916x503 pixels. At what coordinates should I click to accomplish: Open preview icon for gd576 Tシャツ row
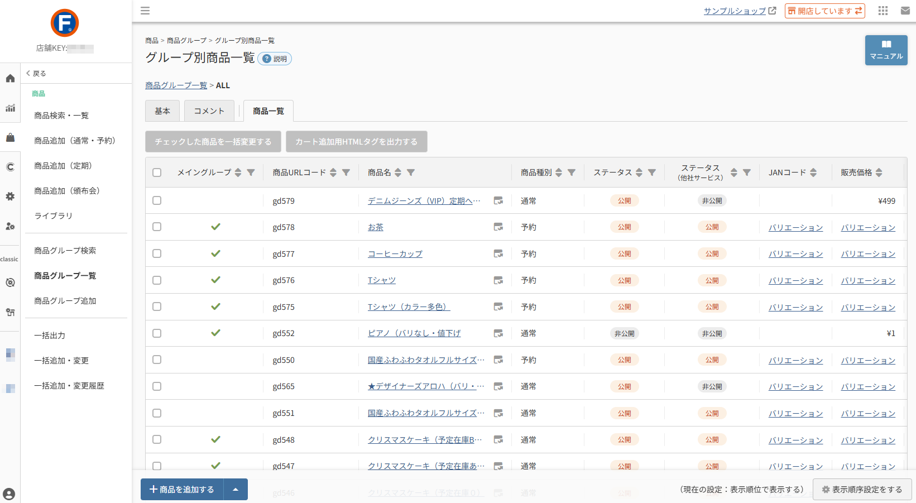click(x=498, y=280)
